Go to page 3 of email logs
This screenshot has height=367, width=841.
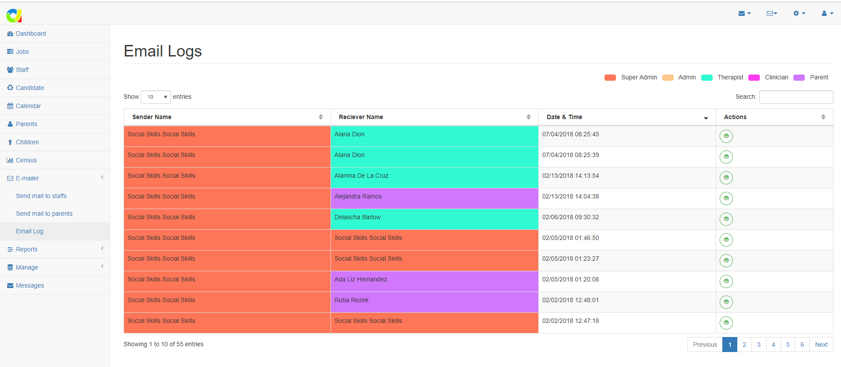pyautogui.click(x=758, y=345)
